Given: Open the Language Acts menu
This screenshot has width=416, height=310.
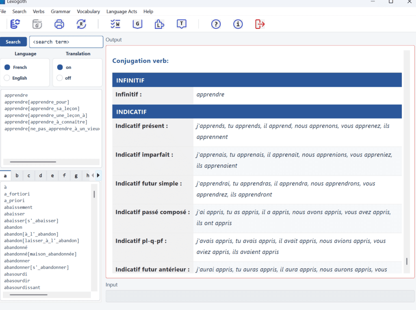Looking at the screenshot, I should point(121,11).
